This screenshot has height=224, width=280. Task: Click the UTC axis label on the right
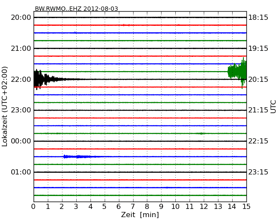click(x=273, y=107)
